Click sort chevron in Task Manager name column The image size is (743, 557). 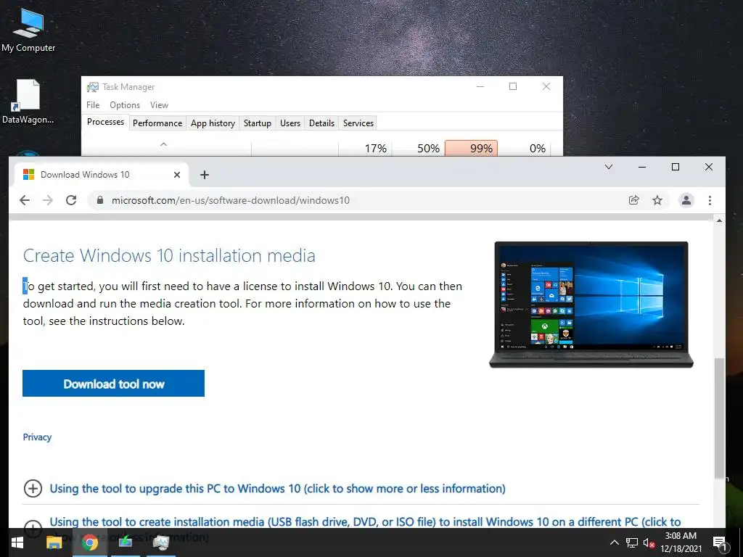(x=163, y=144)
